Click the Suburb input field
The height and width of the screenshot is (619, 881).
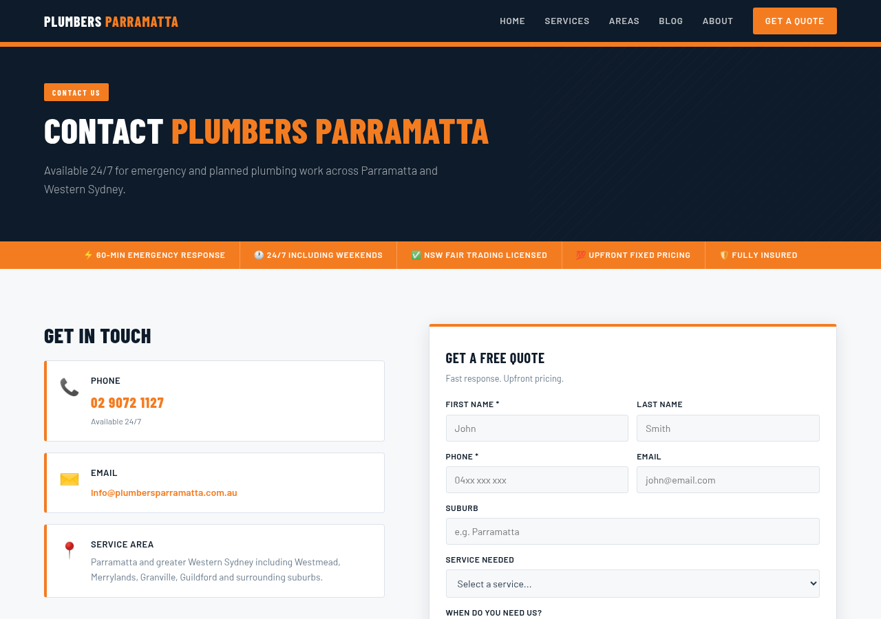pos(633,530)
